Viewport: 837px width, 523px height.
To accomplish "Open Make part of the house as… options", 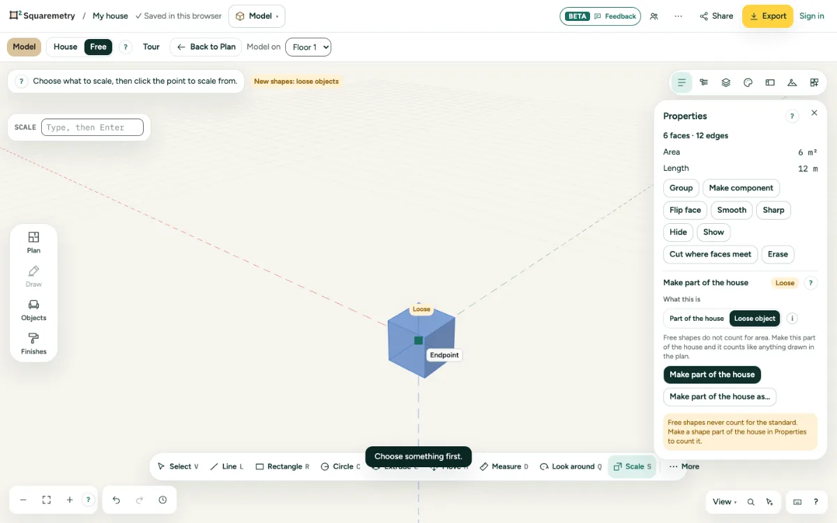I will tap(720, 397).
